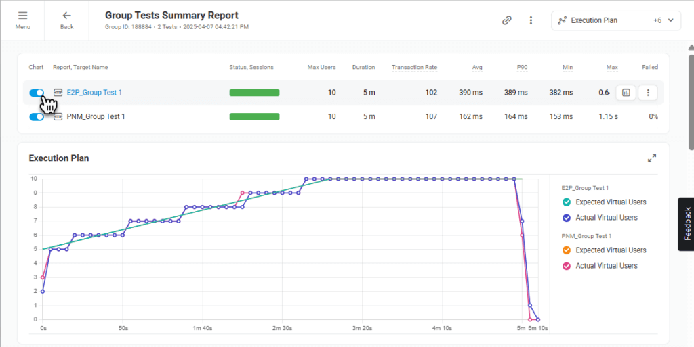Expand the Execution Plan chart to fullscreen
The width and height of the screenshot is (694, 347).
[x=652, y=158]
